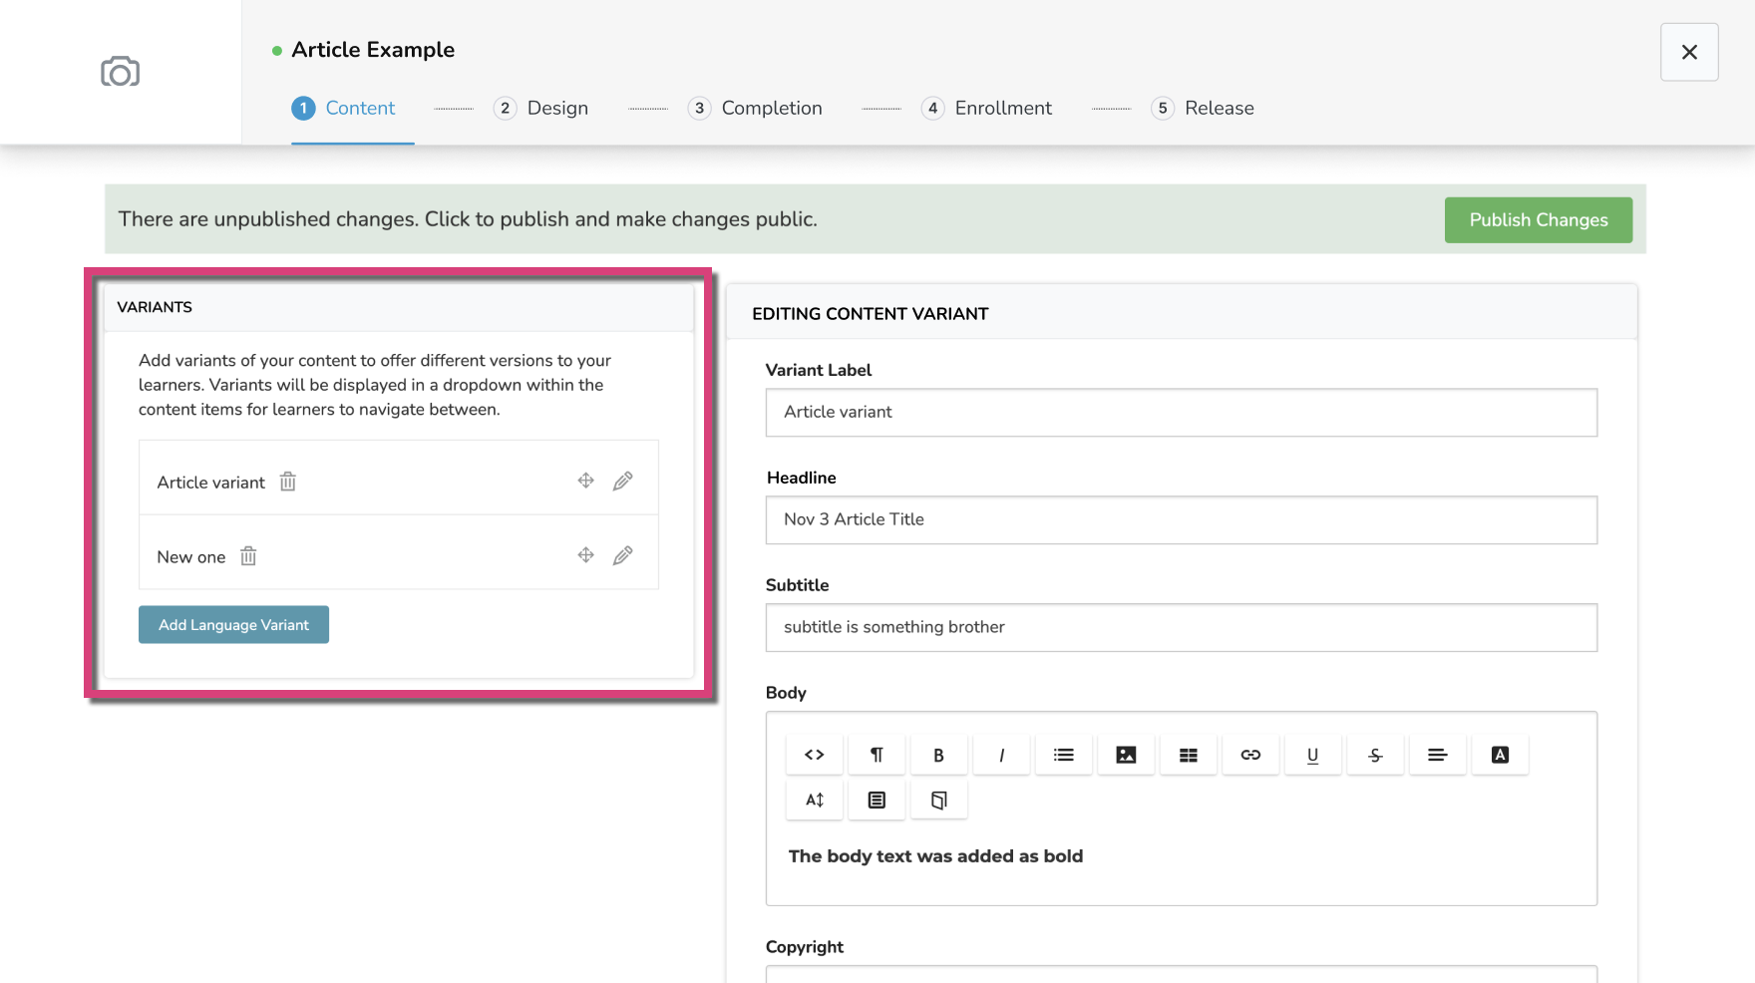This screenshot has height=983, width=1755.
Task: Toggle italic formatting in body editor
Action: tap(1001, 755)
